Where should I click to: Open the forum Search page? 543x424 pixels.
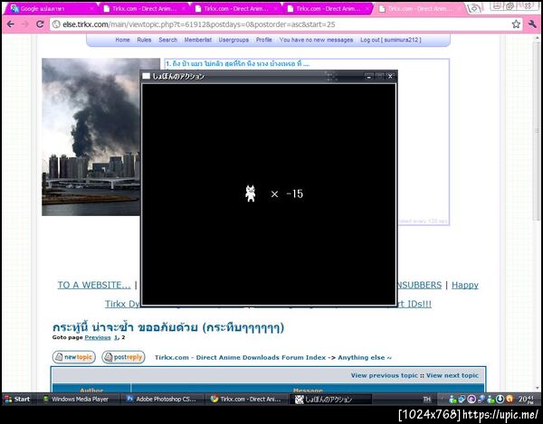tap(168, 40)
